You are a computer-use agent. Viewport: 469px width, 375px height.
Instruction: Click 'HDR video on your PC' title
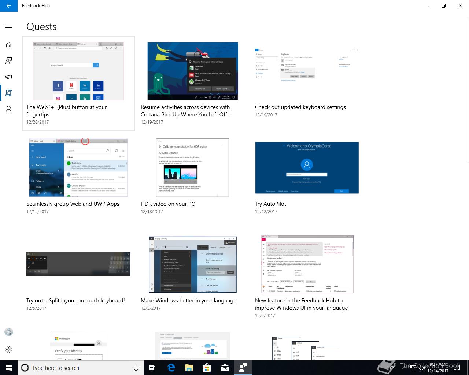pos(168,204)
